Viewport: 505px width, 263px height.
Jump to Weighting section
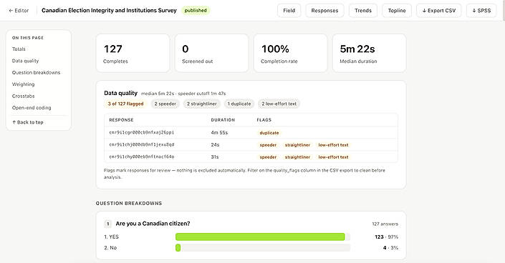click(x=23, y=84)
